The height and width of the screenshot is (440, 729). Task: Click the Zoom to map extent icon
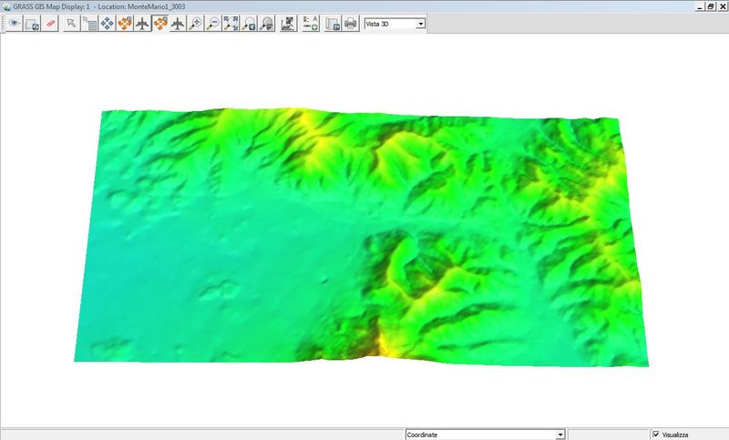pos(231,24)
